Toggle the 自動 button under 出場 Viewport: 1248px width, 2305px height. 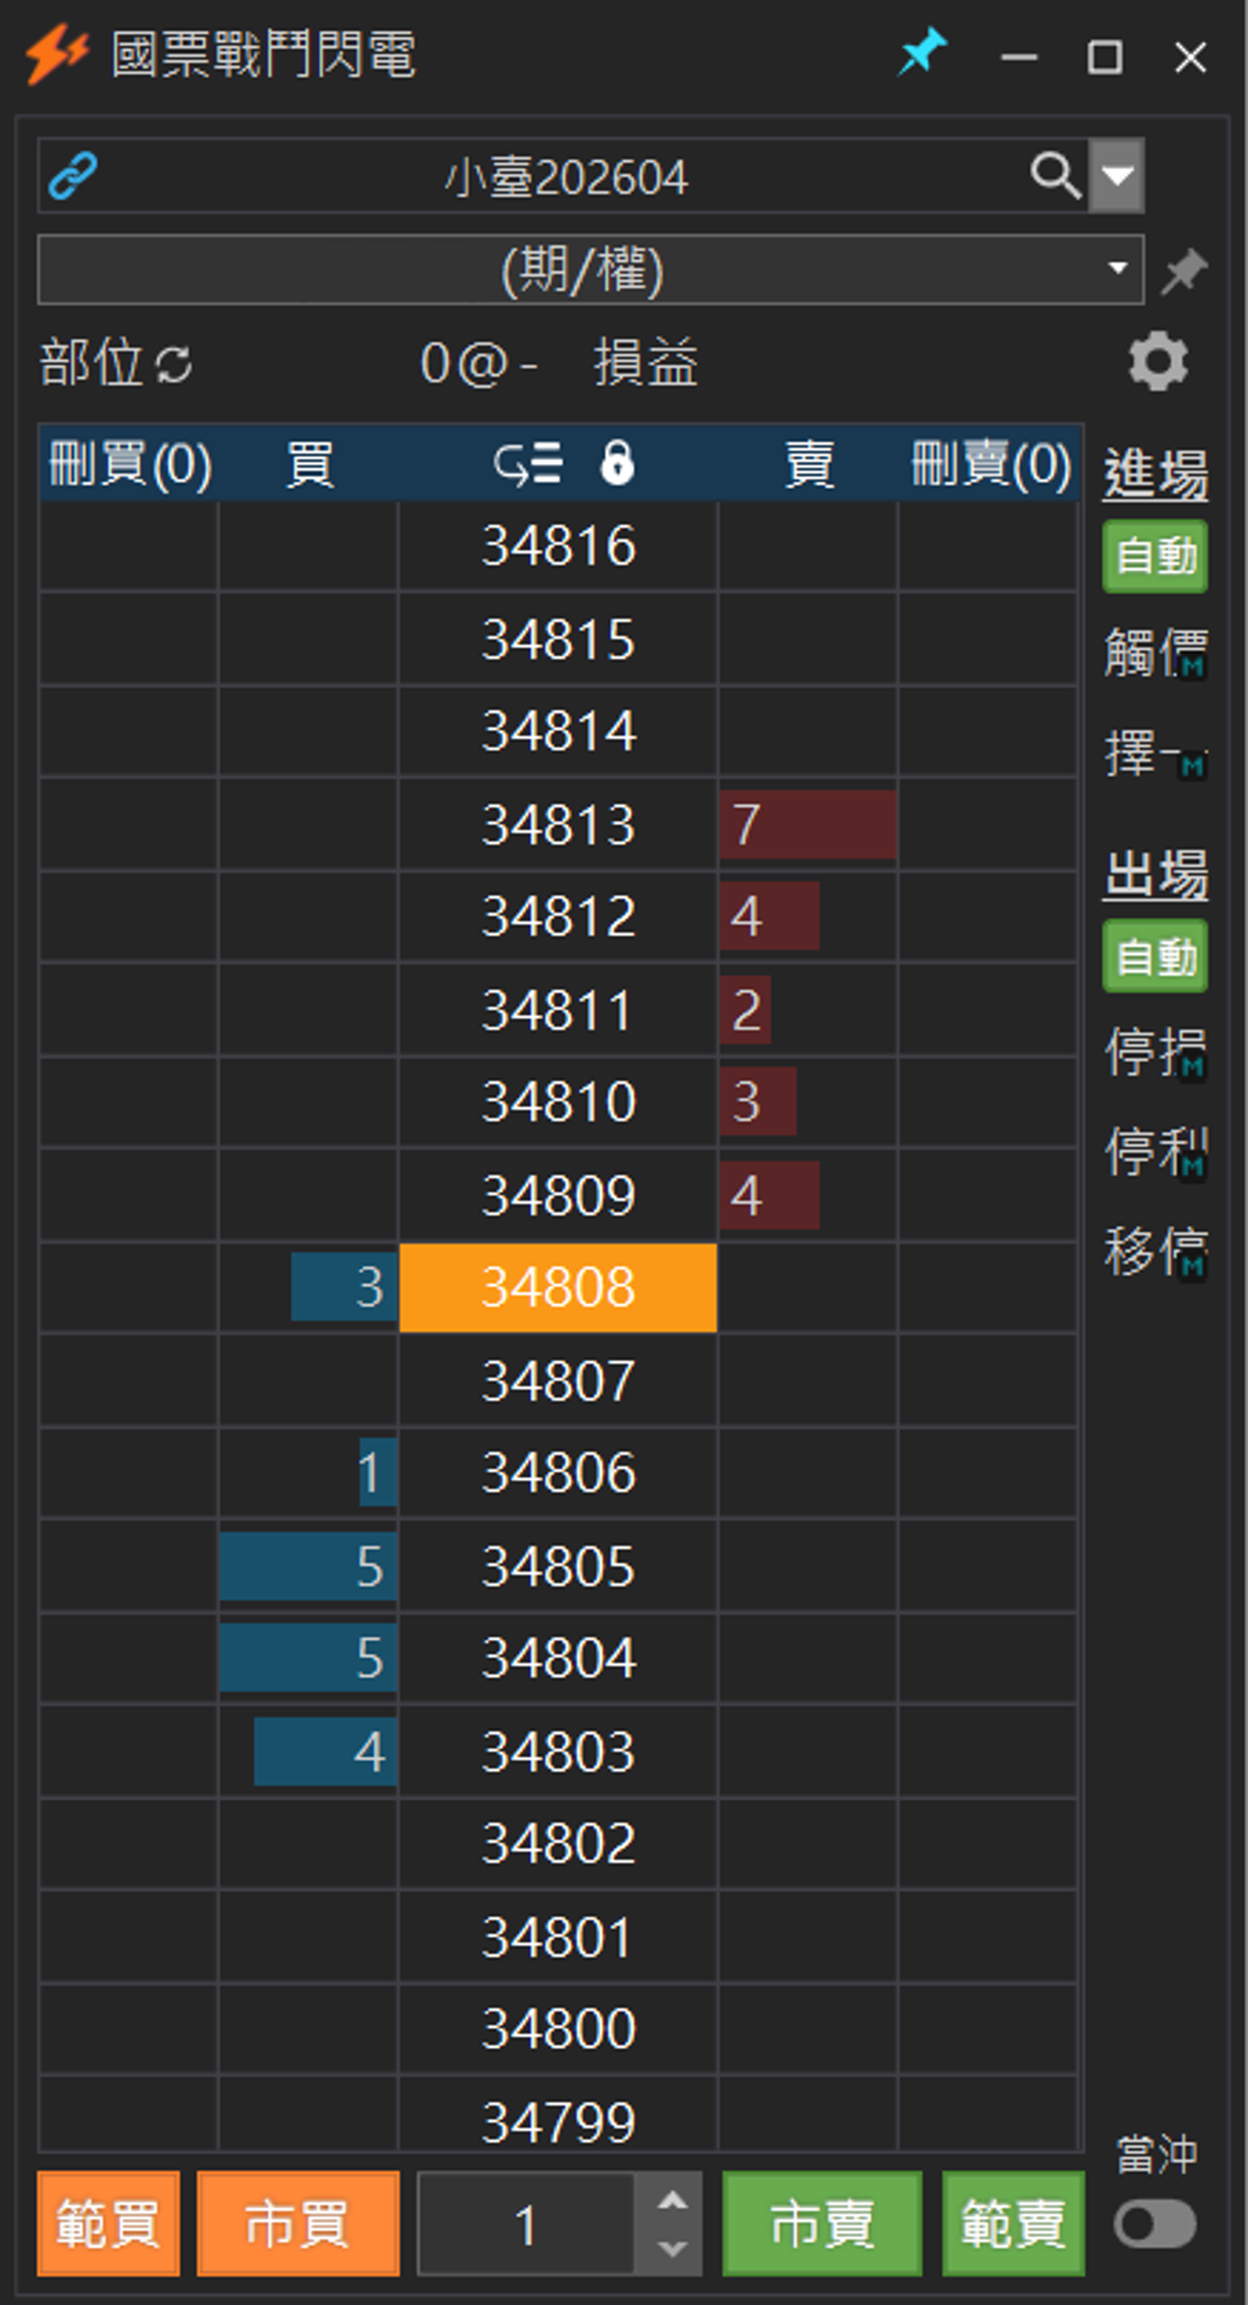[1154, 956]
